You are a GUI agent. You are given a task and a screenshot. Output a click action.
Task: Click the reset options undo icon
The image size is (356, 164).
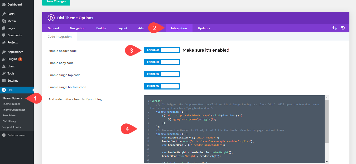[343, 28]
